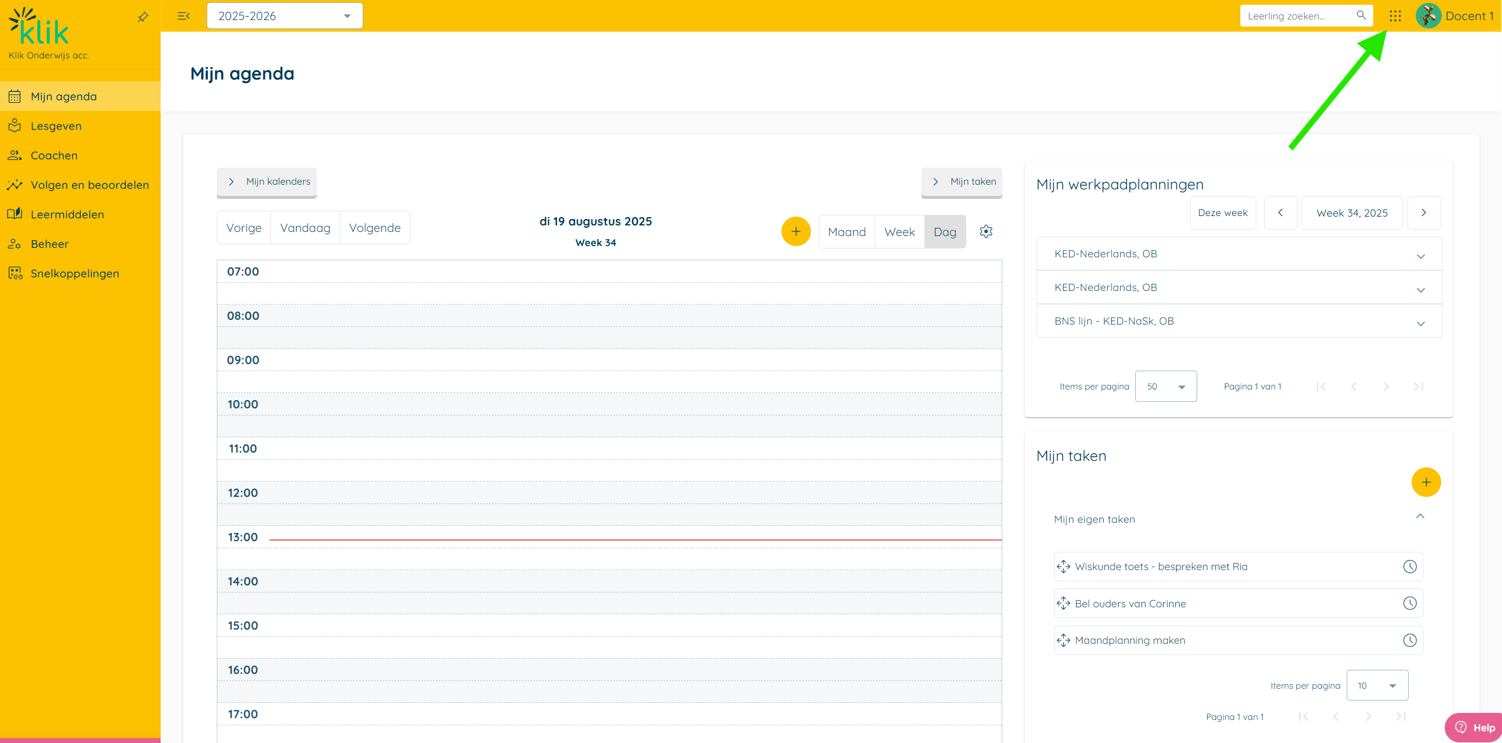Open Volgen en beoordelen menu item
Image resolution: width=1502 pixels, height=743 pixels.
pyautogui.click(x=90, y=185)
